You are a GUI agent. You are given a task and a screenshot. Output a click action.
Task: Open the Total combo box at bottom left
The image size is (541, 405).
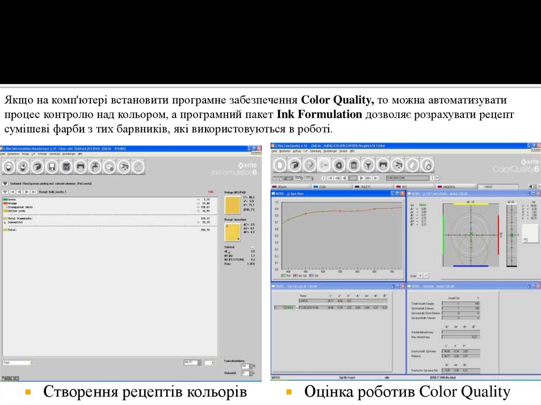point(31,363)
